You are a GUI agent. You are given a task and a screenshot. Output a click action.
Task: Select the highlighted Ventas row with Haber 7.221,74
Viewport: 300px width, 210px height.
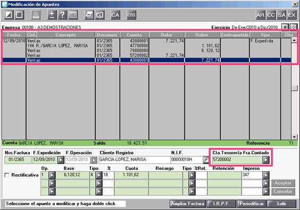tap(147, 60)
